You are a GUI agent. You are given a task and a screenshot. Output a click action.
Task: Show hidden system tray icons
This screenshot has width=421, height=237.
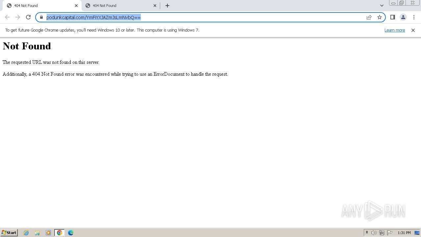coord(367,233)
